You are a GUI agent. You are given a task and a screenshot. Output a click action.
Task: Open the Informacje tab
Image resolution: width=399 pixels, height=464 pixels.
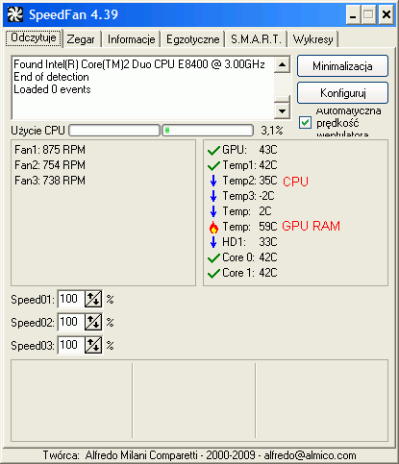tap(131, 39)
